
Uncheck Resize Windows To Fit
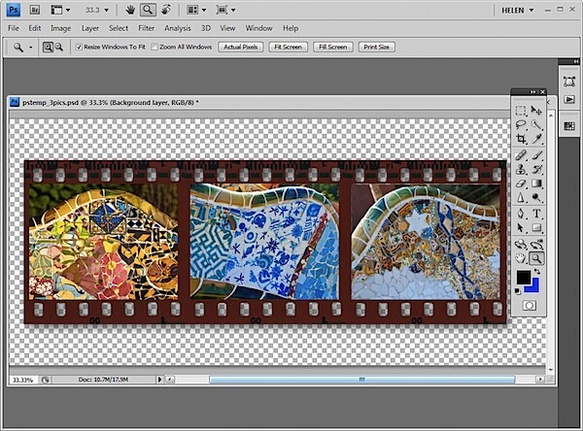[x=79, y=47]
